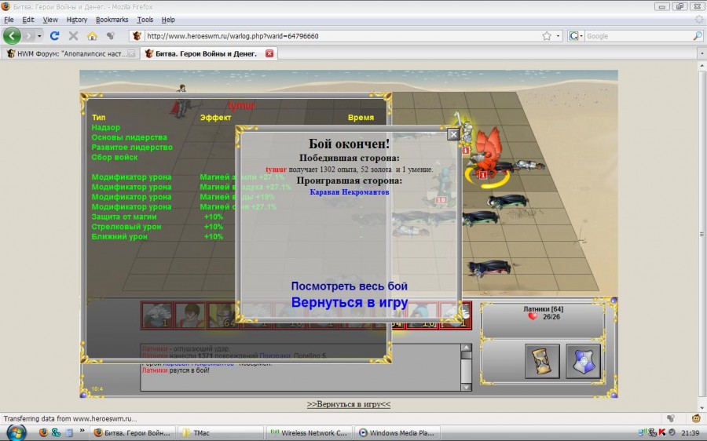707x441 pixels.
Task: Open the Windows Start menu
Action: pyautogui.click(x=16, y=432)
